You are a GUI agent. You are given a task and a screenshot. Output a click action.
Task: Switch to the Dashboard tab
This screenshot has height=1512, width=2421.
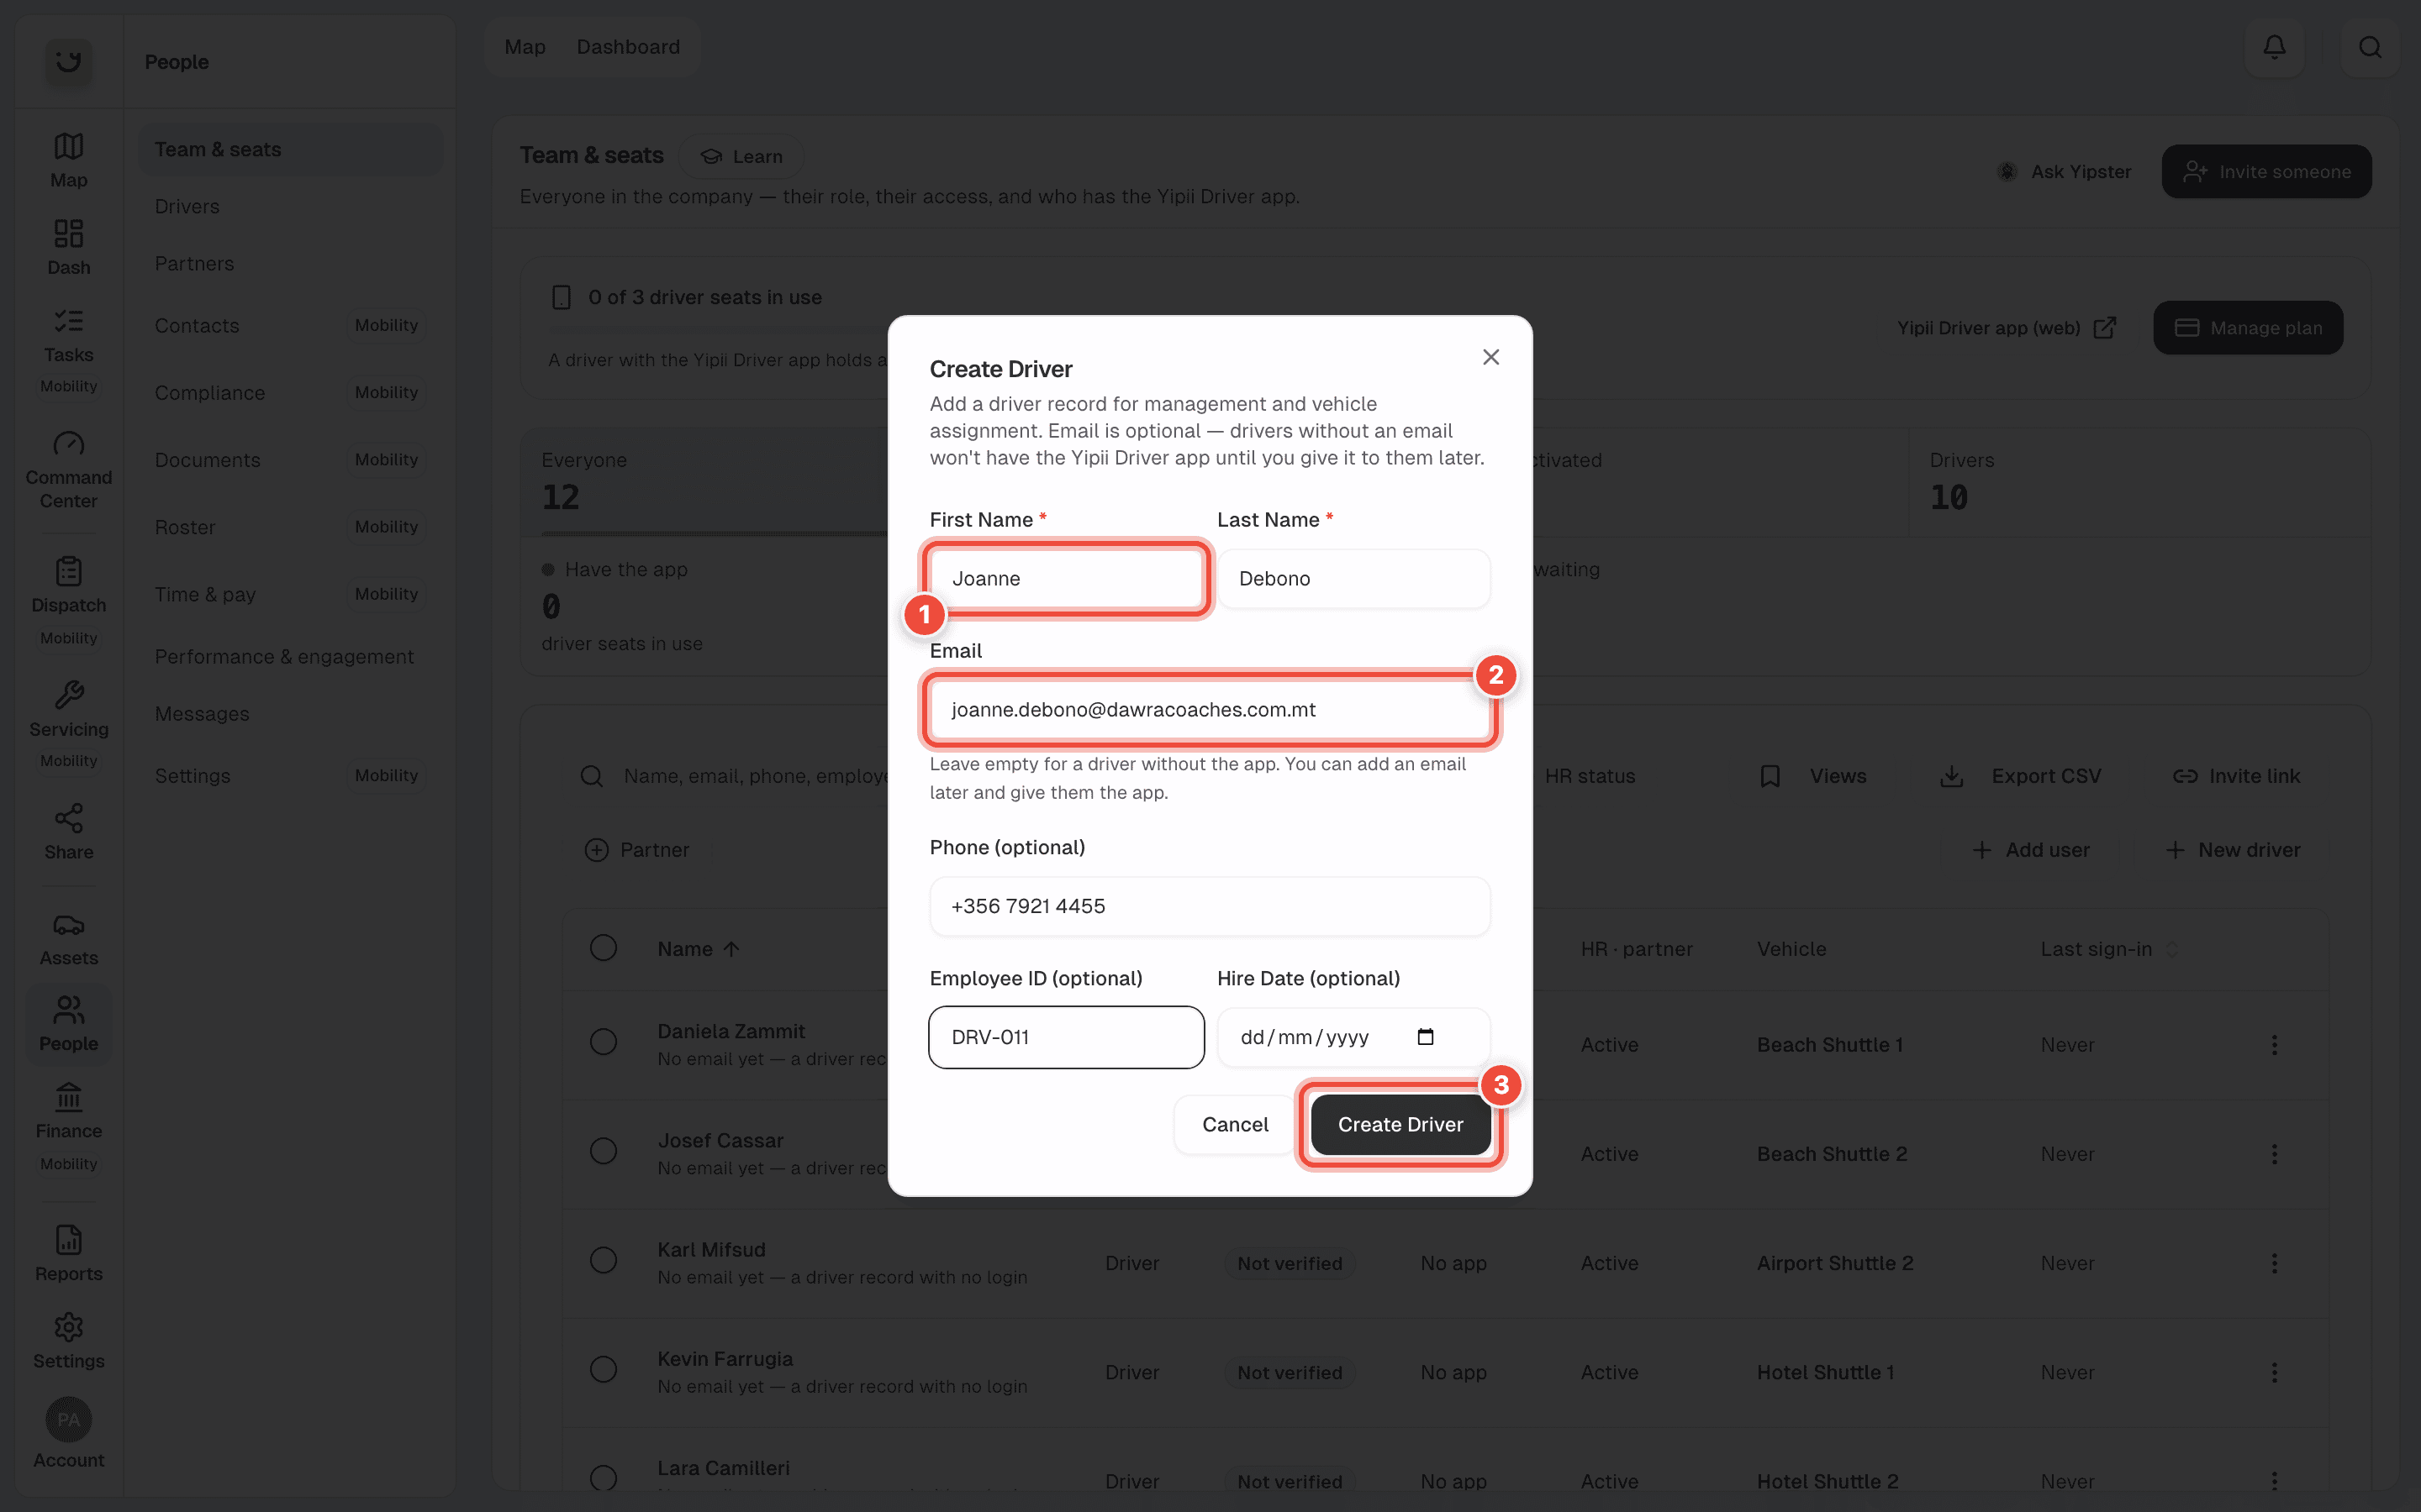(628, 47)
